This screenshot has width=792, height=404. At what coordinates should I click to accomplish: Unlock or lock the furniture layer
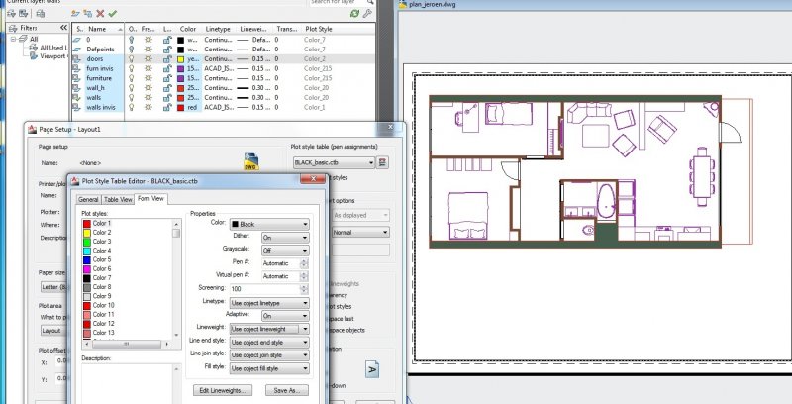click(x=168, y=78)
